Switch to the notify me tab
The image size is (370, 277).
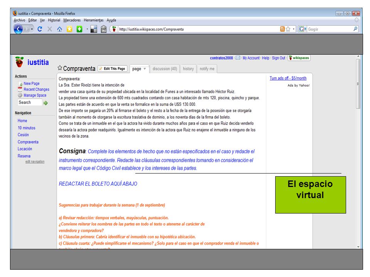(x=207, y=69)
